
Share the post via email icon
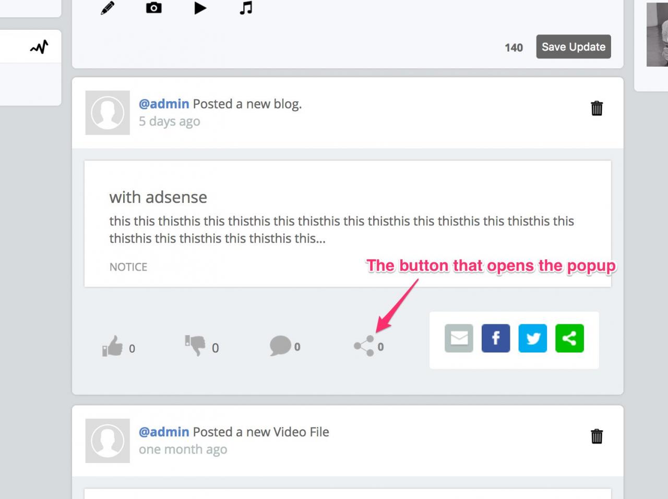point(459,338)
